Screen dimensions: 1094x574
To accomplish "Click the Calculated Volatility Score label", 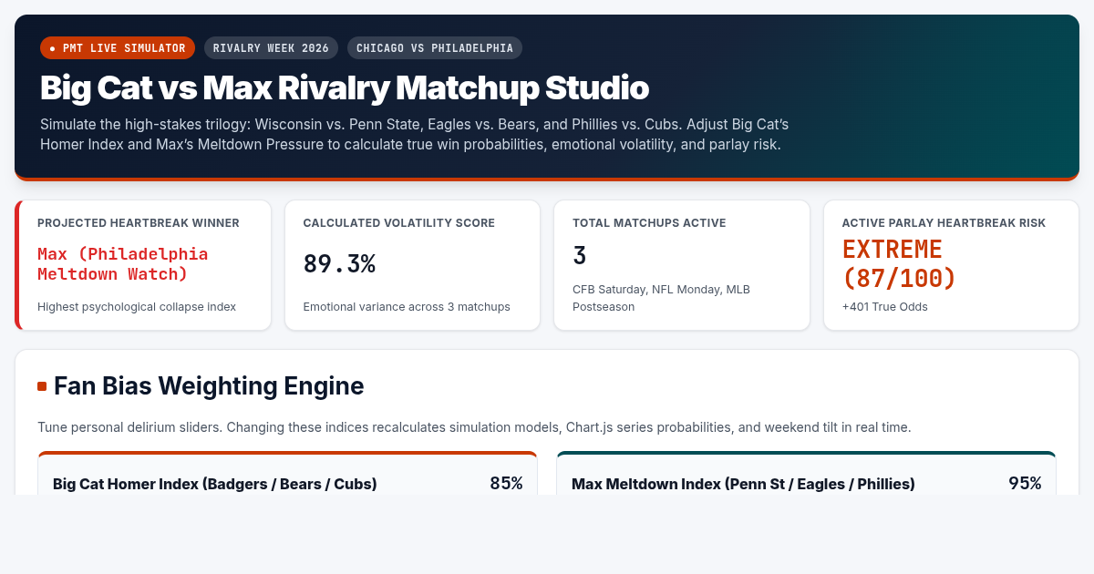I will coord(399,223).
